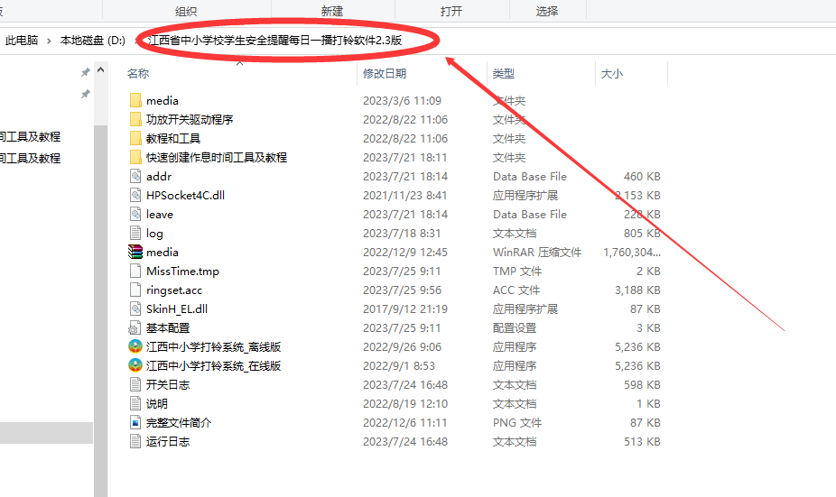The image size is (836, 497).
Task: Select the folder name 功放开关驱动程序
Action: [190, 119]
